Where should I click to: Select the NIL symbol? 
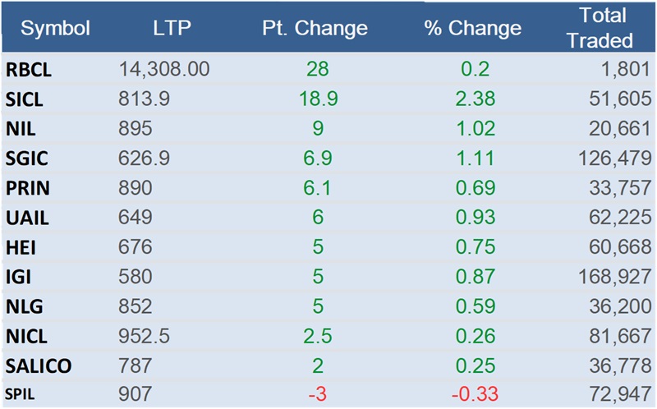pyautogui.click(x=21, y=129)
